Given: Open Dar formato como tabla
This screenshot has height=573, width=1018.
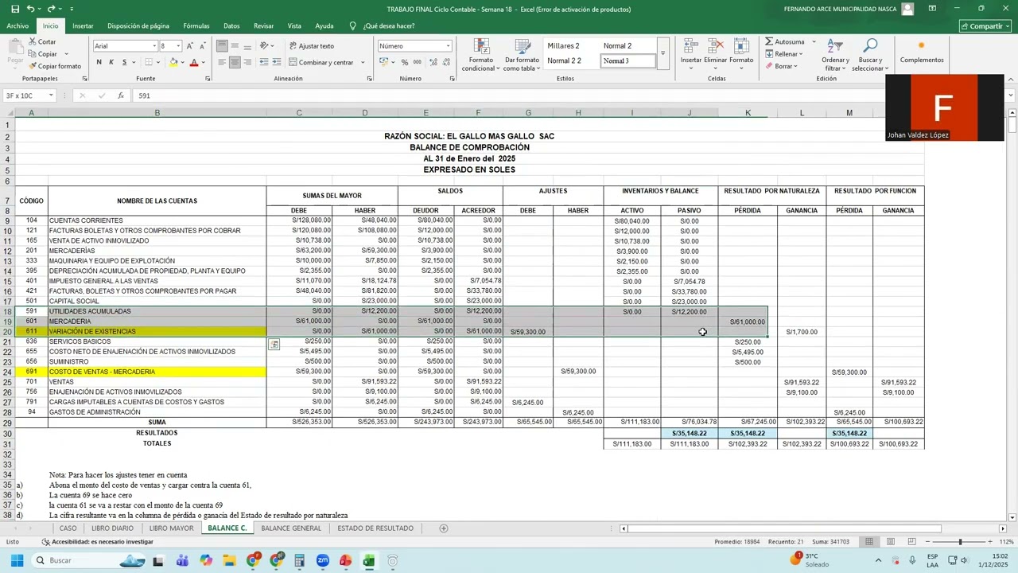Looking at the screenshot, I should (x=522, y=54).
